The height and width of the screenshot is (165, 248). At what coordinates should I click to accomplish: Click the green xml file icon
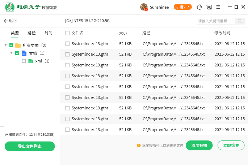tap(30, 61)
